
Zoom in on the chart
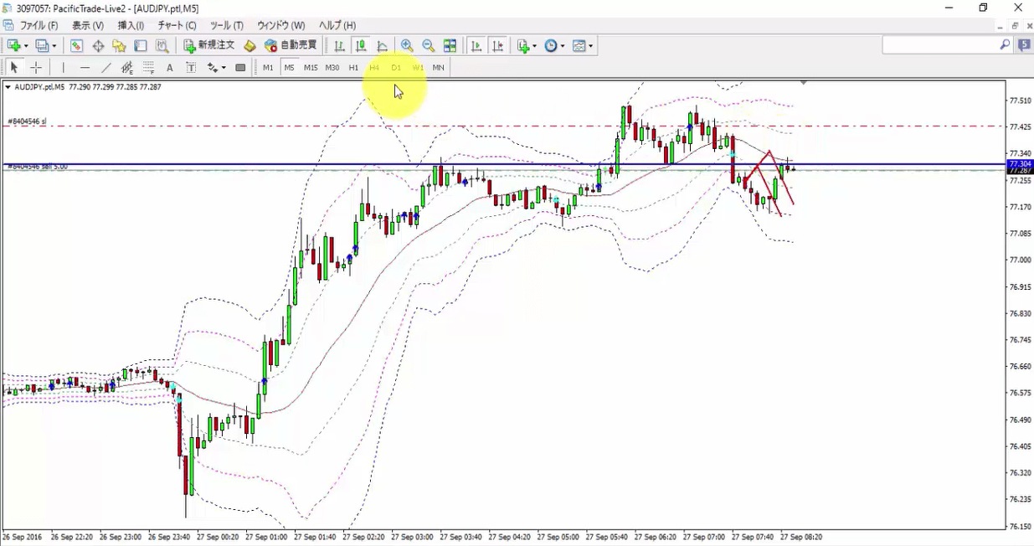[407, 45]
